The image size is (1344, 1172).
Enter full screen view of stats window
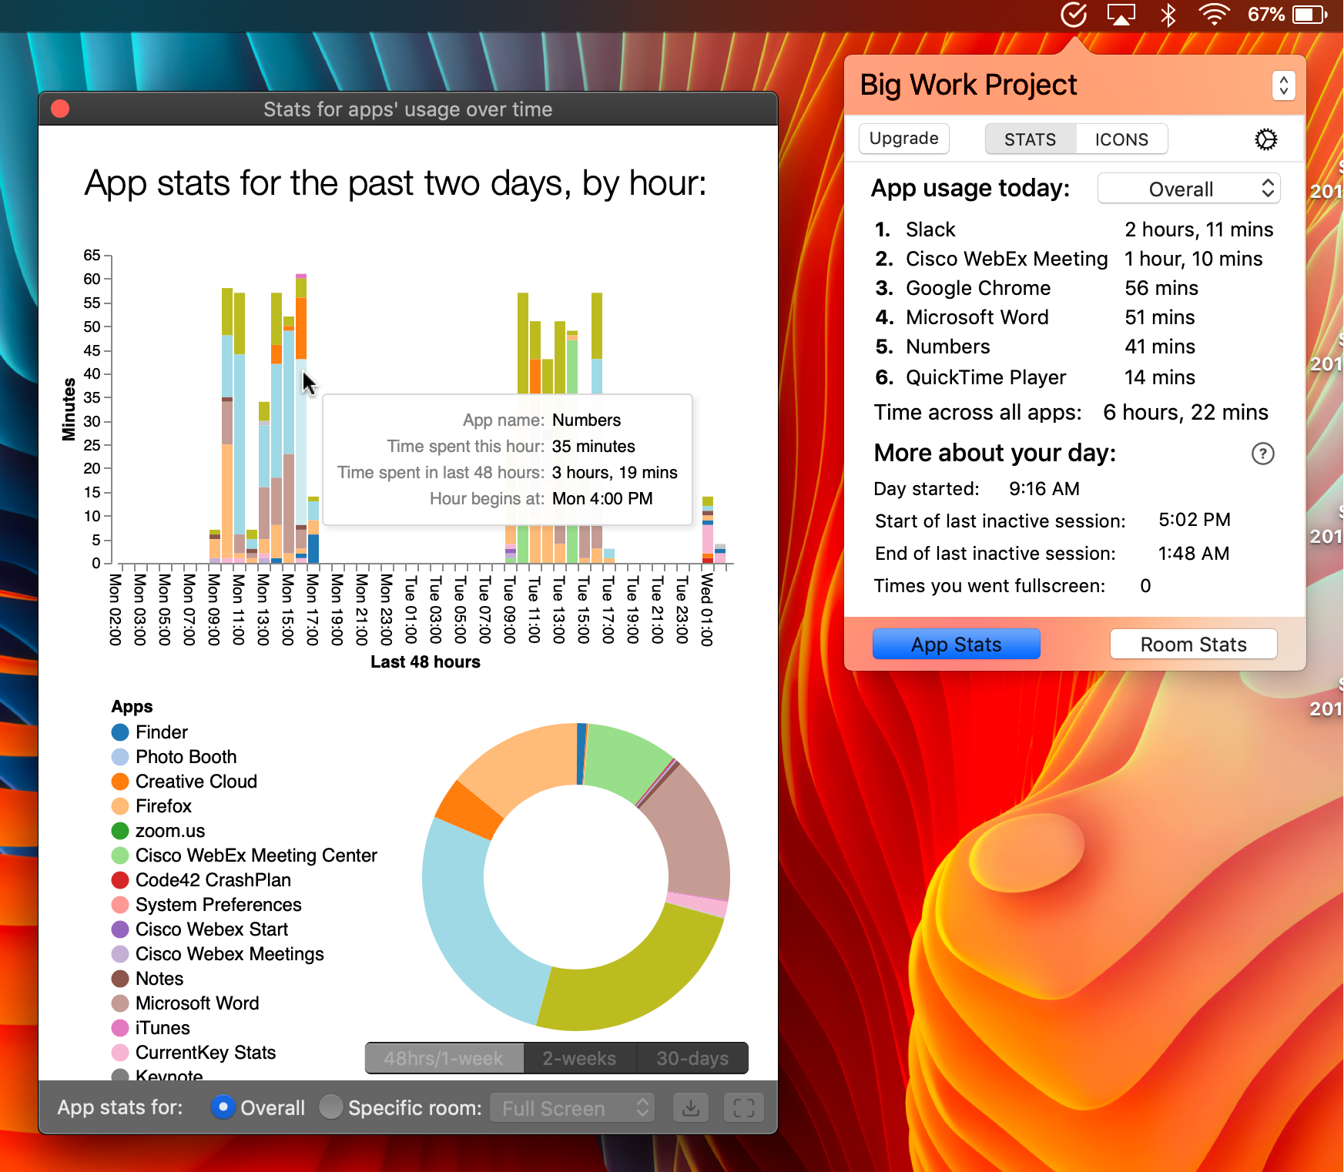click(x=744, y=1107)
